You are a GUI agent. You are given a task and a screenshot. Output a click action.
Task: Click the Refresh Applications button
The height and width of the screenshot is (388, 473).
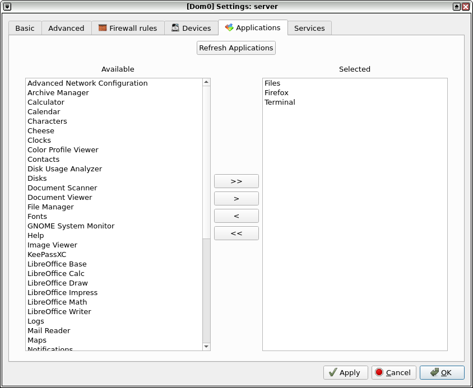tap(236, 48)
